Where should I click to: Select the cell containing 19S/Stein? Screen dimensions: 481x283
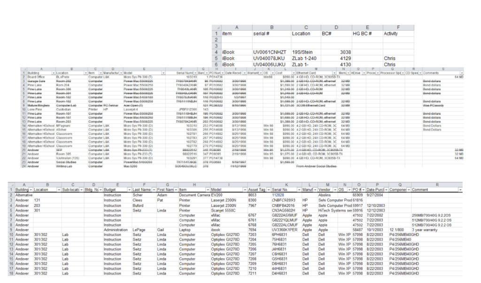tap(306, 52)
